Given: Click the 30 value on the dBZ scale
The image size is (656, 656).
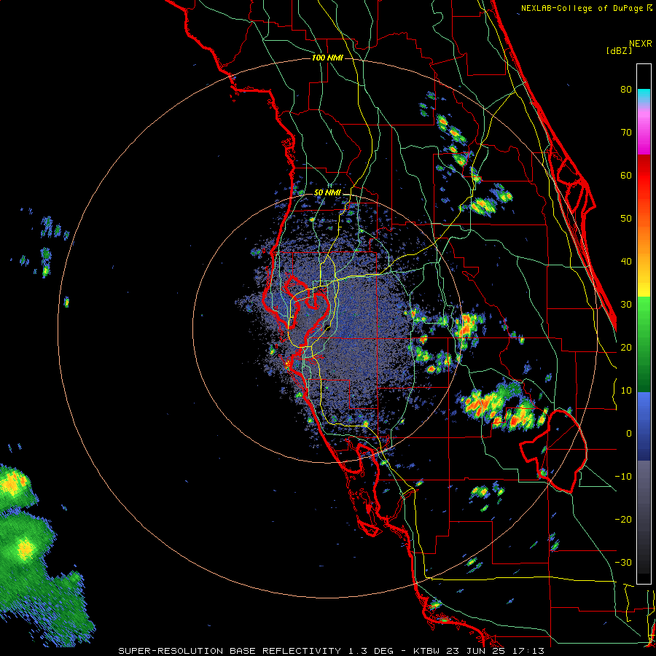Looking at the screenshot, I should tap(626, 304).
